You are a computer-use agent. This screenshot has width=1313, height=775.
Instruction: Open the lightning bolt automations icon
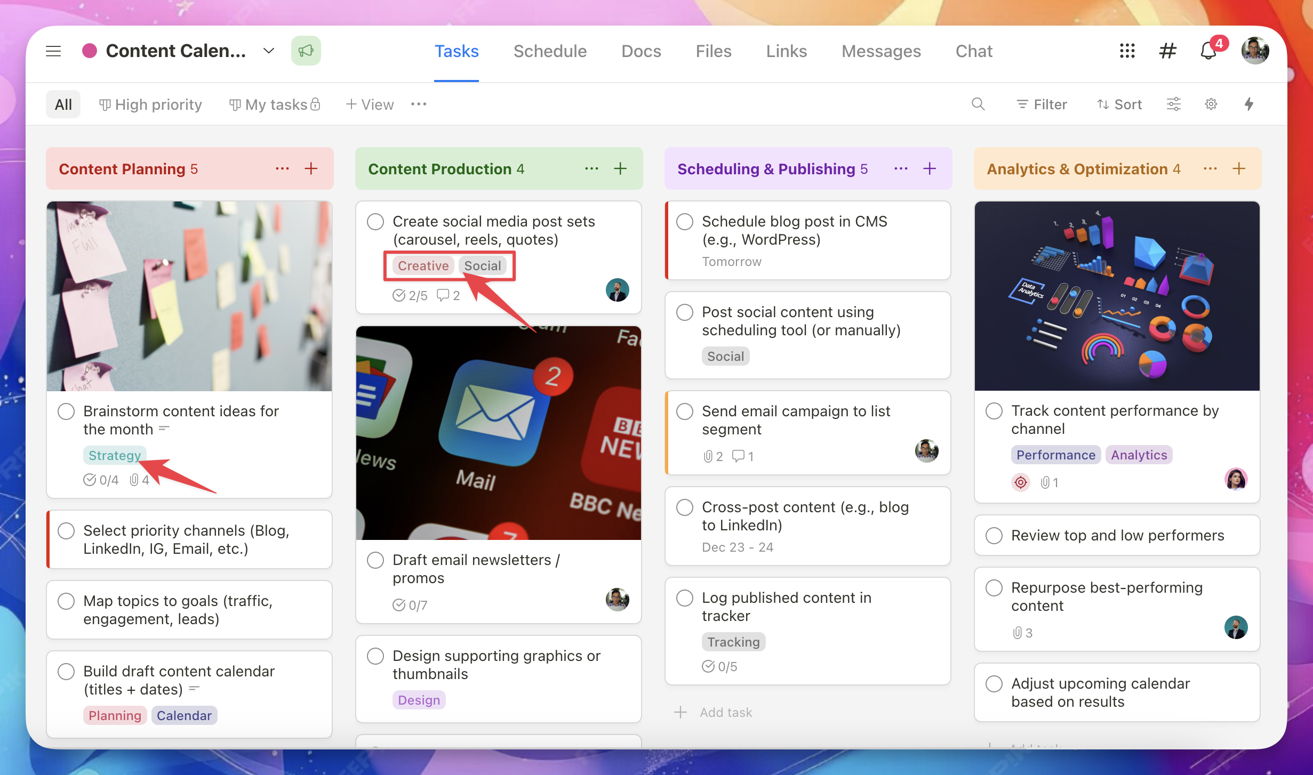click(1248, 104)
